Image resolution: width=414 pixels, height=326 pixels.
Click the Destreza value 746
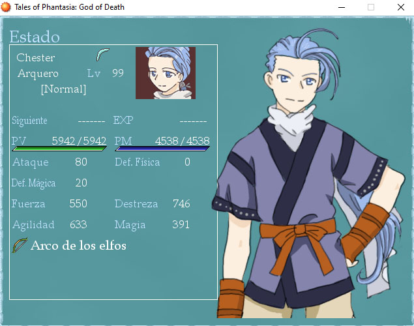[x=181, y=203]
